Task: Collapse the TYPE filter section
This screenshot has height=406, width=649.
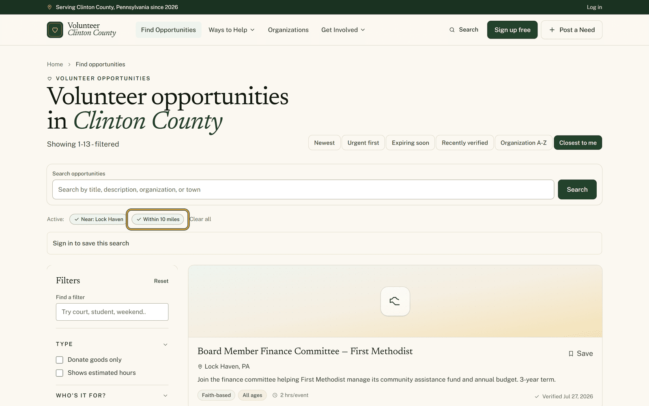Action: coord(112,344)
